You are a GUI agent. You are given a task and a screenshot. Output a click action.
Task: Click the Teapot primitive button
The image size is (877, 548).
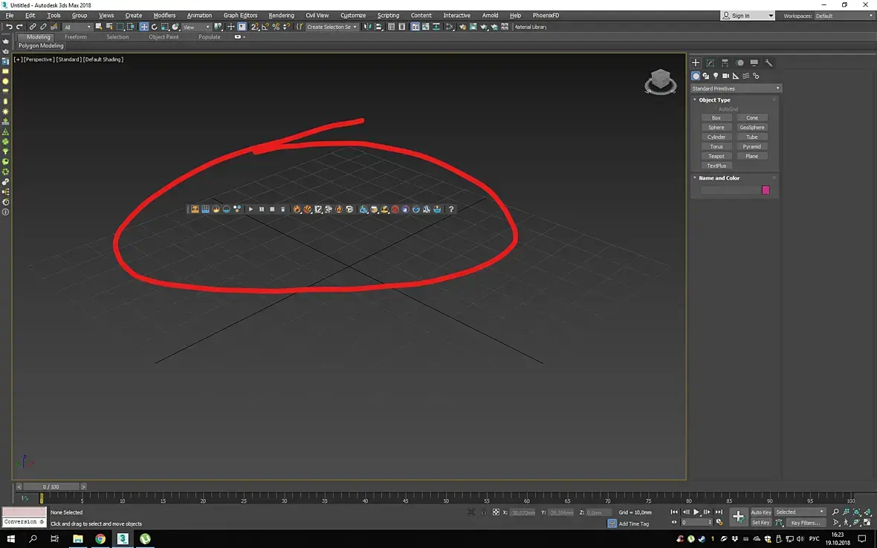pyautogui.click(x=716, y=157)
